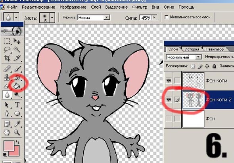
Task: Reset default black and white colors
Action: click(5, 154)
